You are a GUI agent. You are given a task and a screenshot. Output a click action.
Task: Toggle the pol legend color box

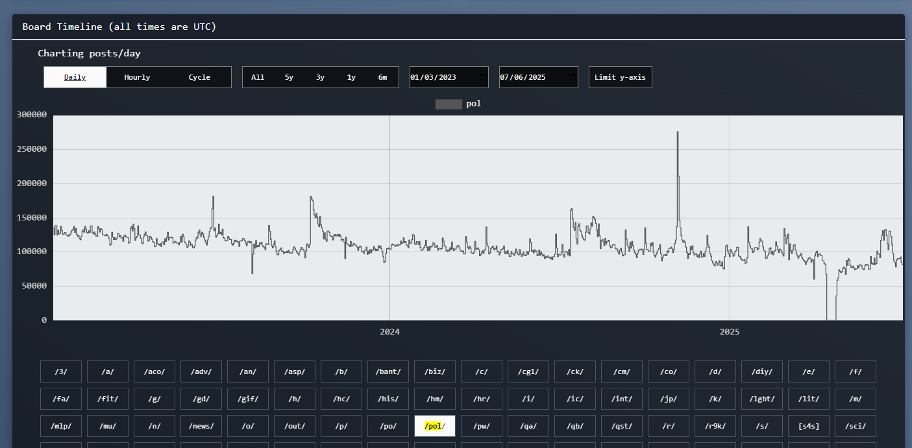click(x=449, y=104)
